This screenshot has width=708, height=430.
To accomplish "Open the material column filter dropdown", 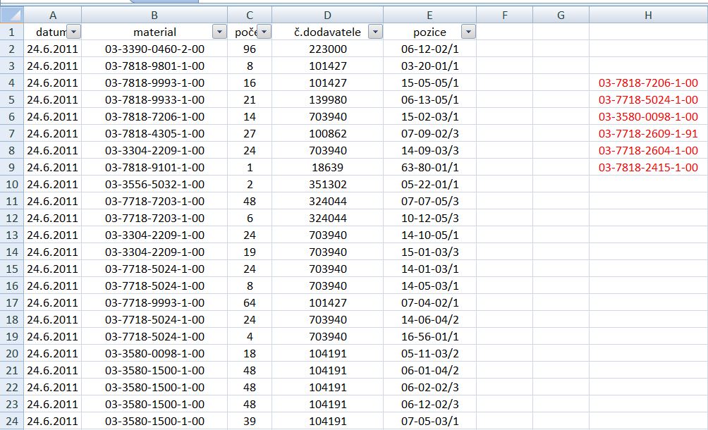I will 219,32.
